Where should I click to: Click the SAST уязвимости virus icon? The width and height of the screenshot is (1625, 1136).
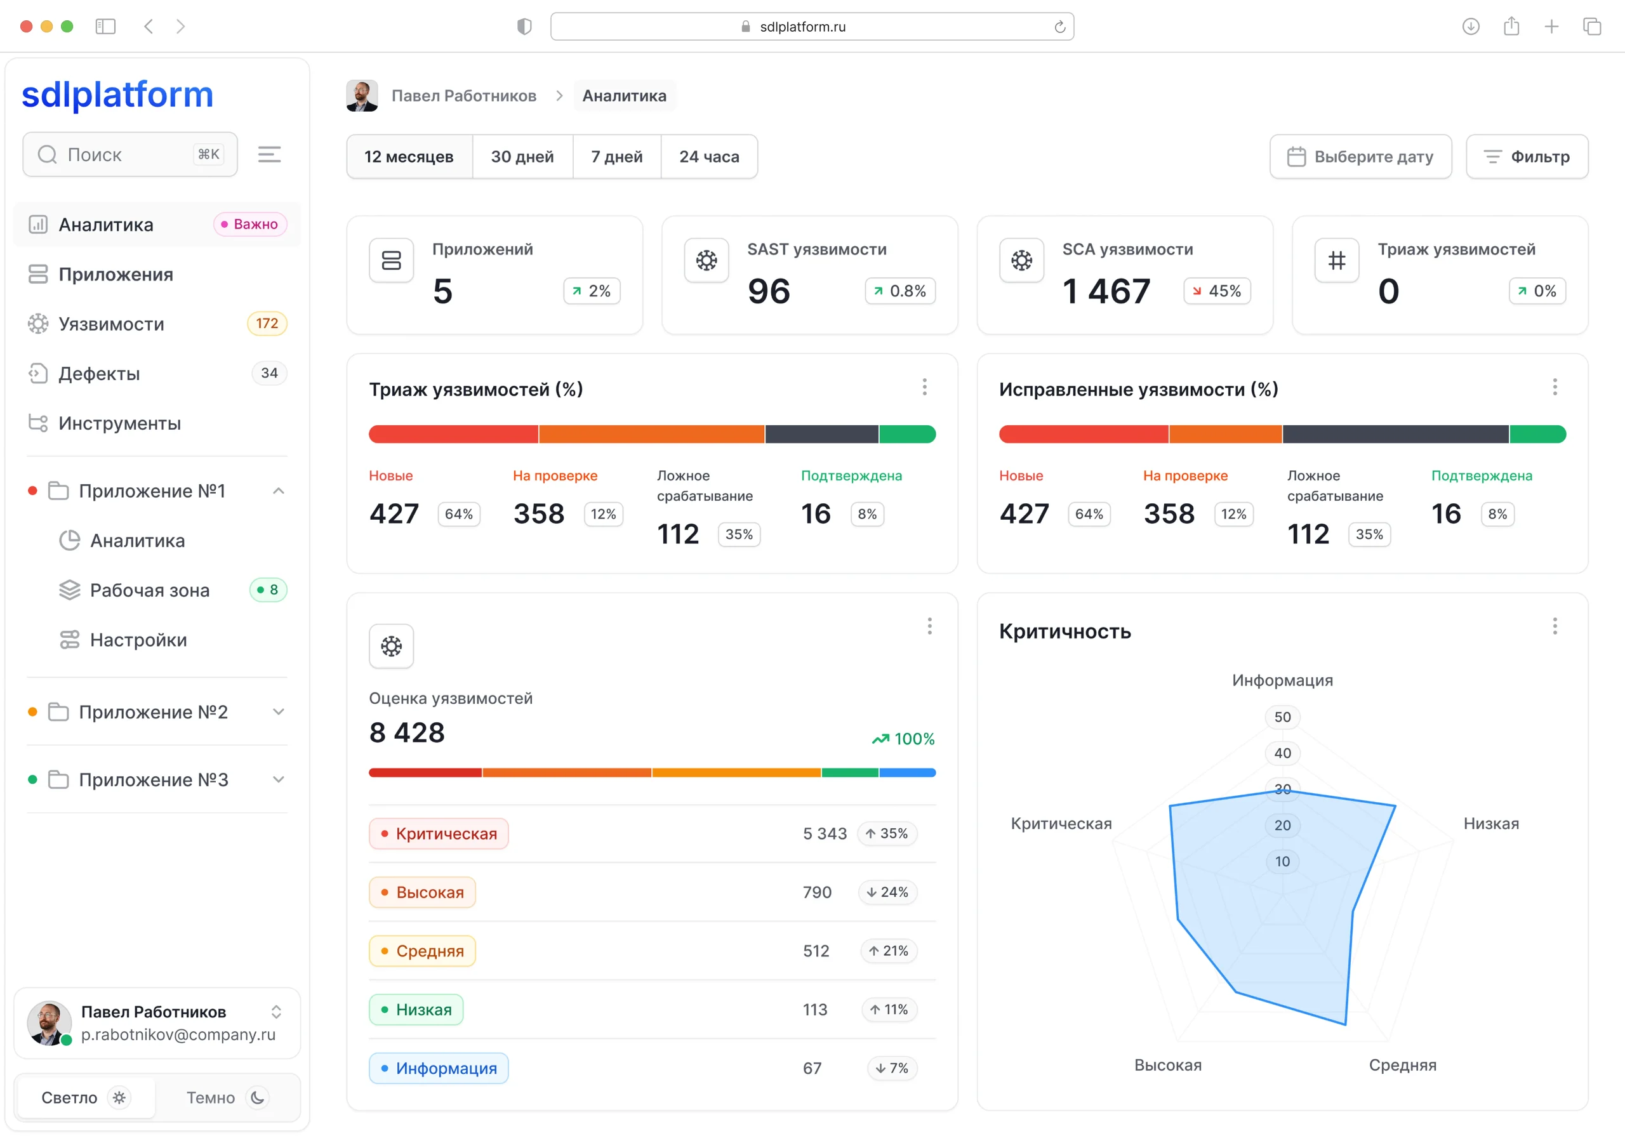click(x=706, y=260)
